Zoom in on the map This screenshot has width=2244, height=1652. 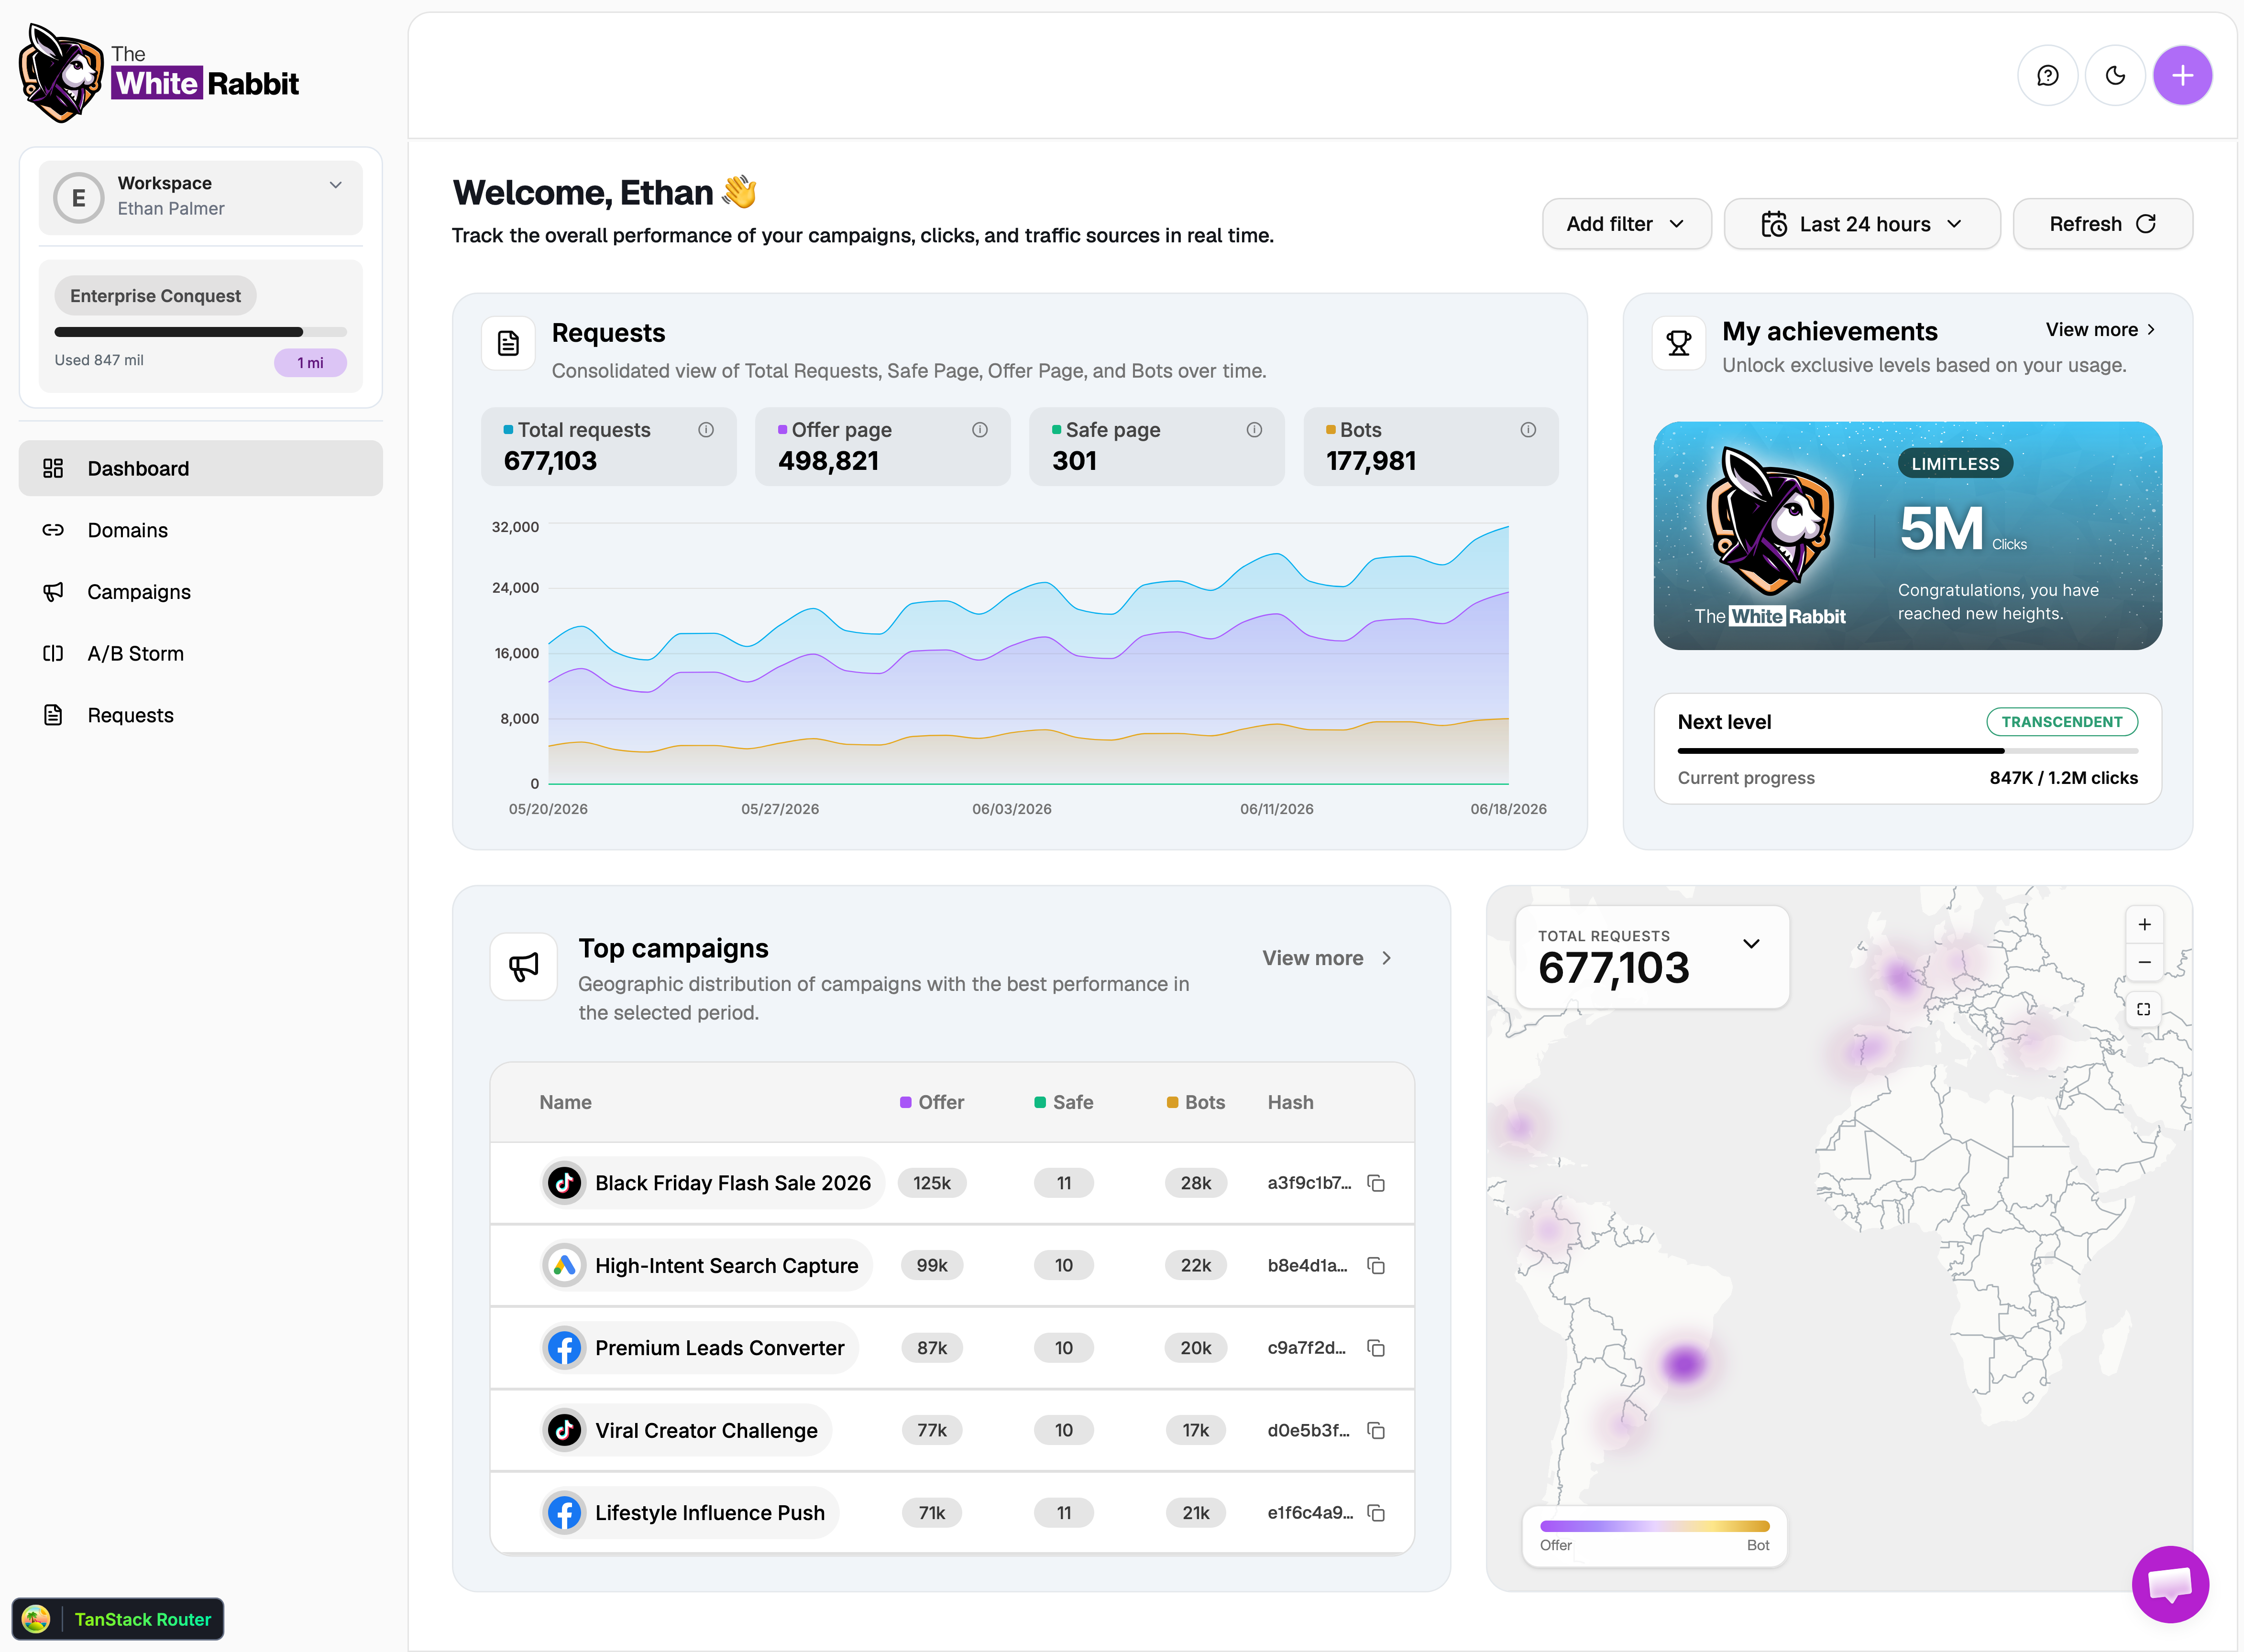click(2144, 925)
